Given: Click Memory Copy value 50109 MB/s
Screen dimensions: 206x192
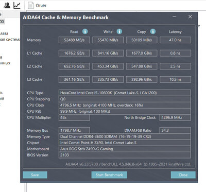Looking at the screenshot, I should click(142, 40).
